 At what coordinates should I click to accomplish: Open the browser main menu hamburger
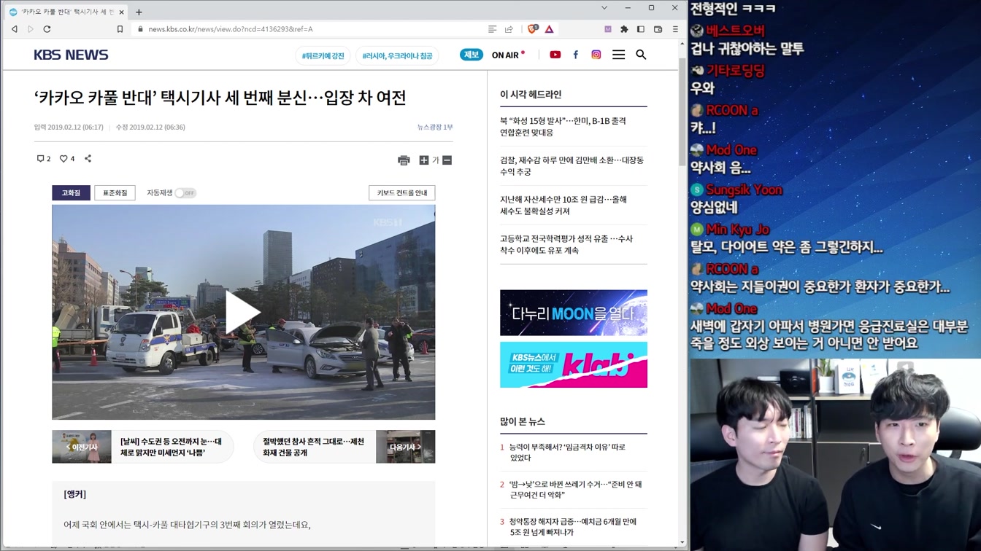[675, 29]
